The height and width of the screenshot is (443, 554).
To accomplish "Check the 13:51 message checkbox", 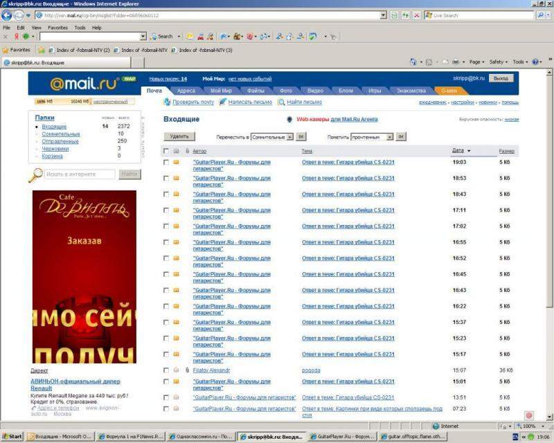I will pyautogui.click(x=166, y=397).
